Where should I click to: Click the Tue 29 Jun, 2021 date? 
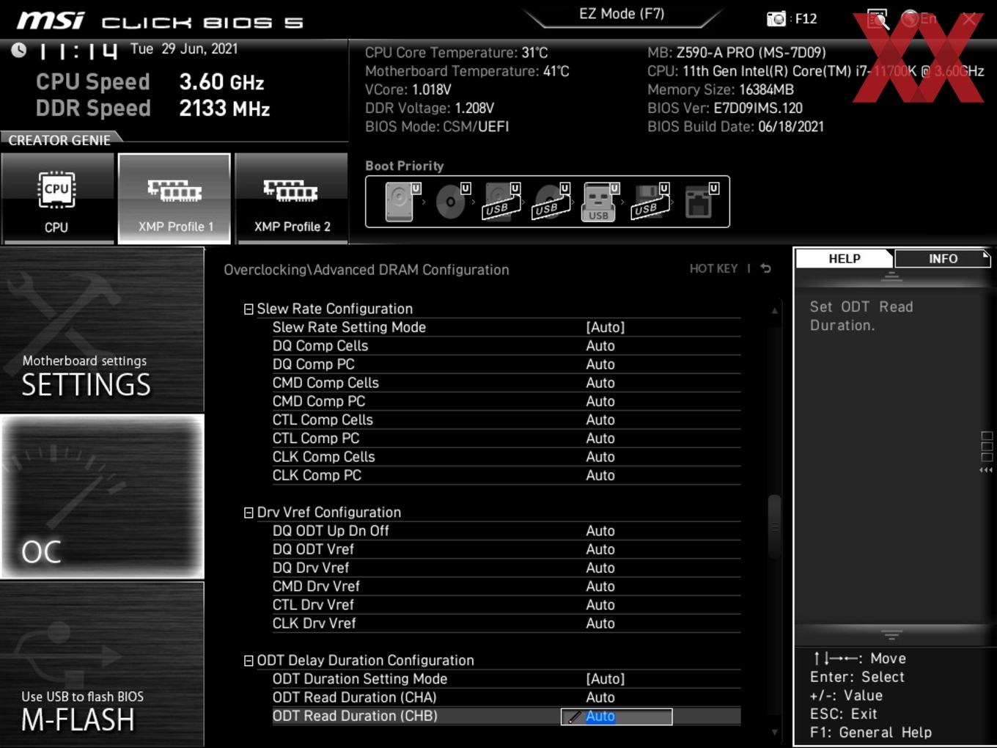(184, 49)
